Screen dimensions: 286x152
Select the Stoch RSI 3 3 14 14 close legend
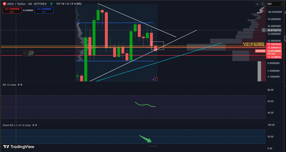(x=17, y=125)
